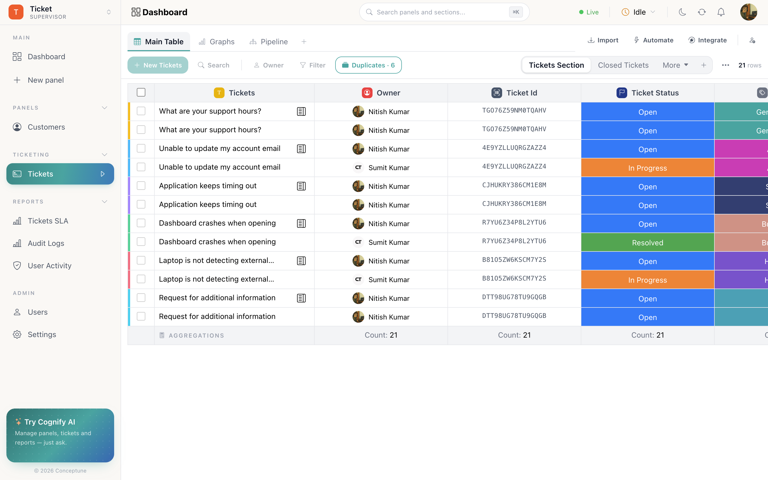Click the Duplicates · 6 button
The width and height of the screenshot is (768, 480).
pyautogui.click(x=369, y=65)
